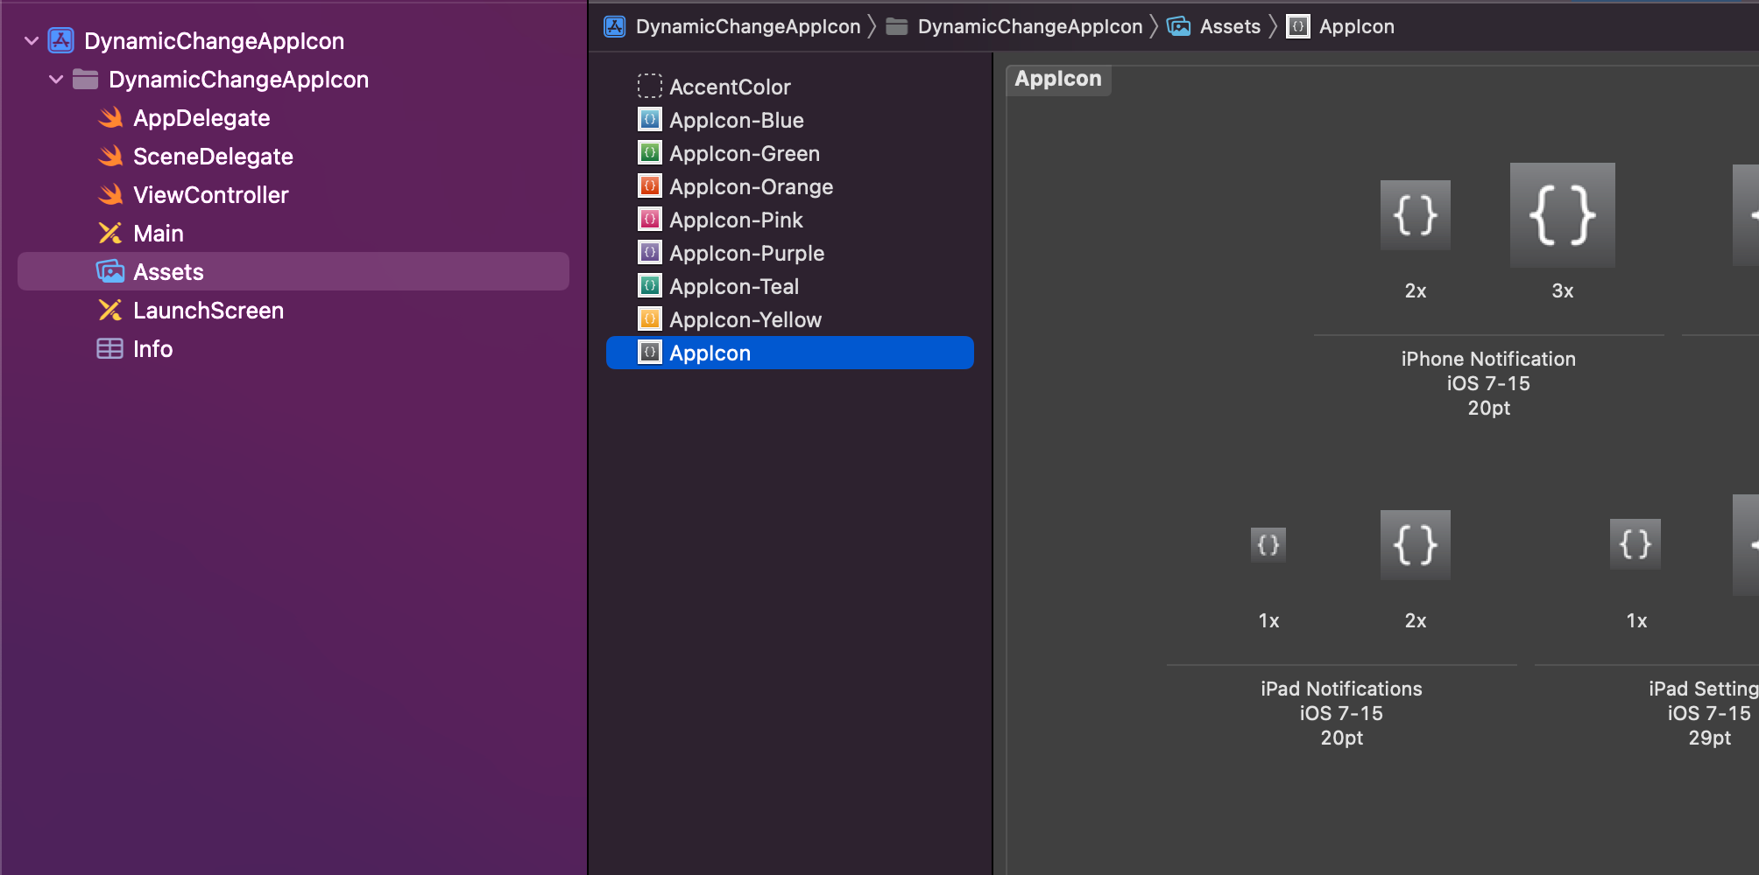Click the project breadcrumb in jump bar
The width and height of the screenshot is (1759, 875).
coord(746,26)
